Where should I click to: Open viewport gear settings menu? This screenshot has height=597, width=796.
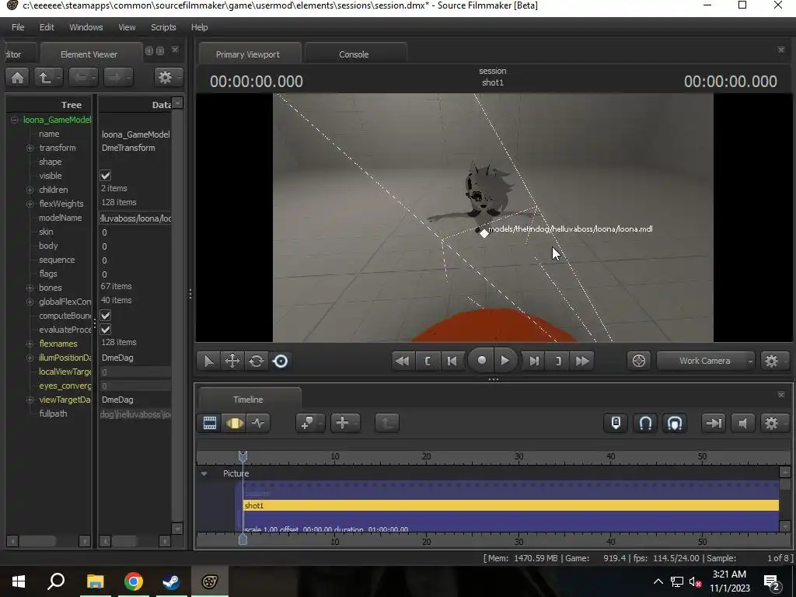774,361
